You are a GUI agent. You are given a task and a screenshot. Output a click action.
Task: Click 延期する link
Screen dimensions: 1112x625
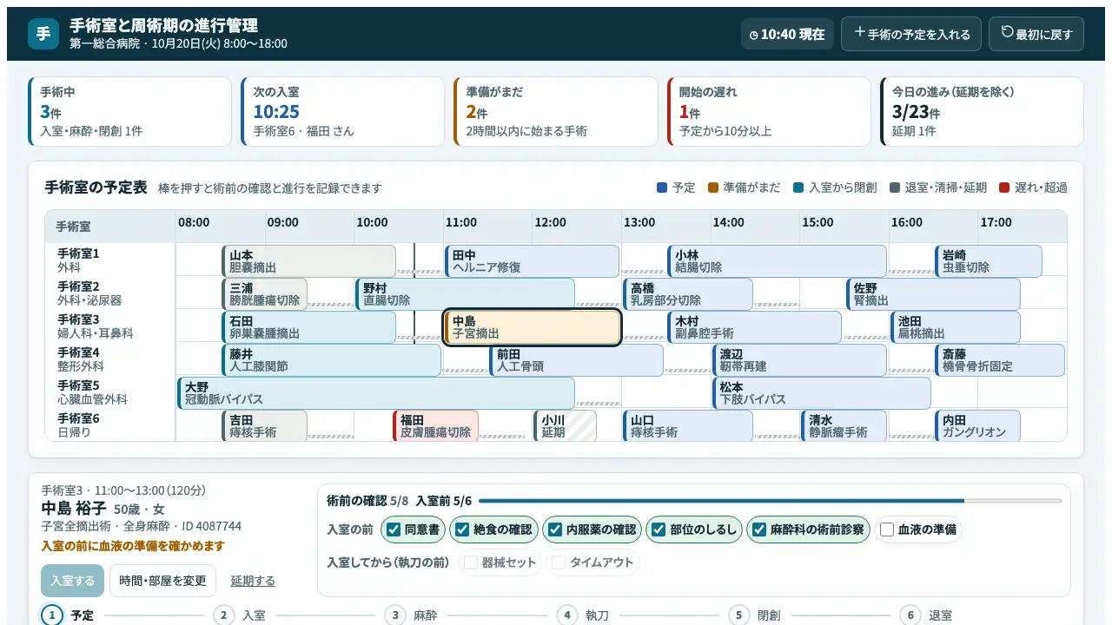pyautogui.click(x=253, y=581)
